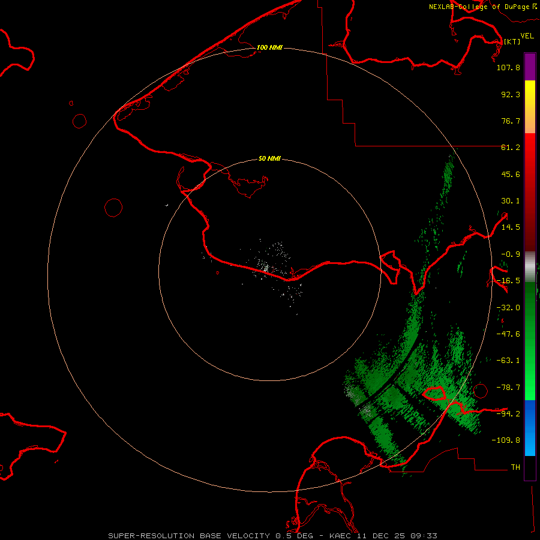Click the -94.2 value on velocity scale
Viewport: 540px width, 540px height.
point(508,413)
